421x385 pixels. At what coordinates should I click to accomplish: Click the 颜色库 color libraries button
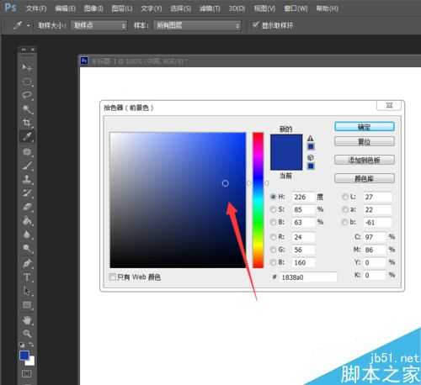click(x=365, y=178)
